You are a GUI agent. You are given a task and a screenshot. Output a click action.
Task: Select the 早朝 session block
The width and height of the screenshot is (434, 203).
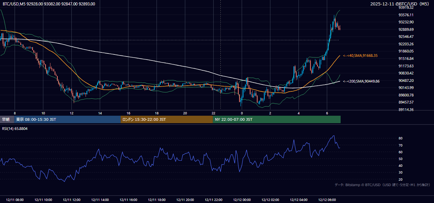click(x=7, y=119)
